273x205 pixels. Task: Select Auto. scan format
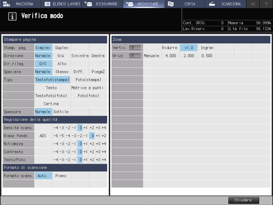tap(43, 176)
